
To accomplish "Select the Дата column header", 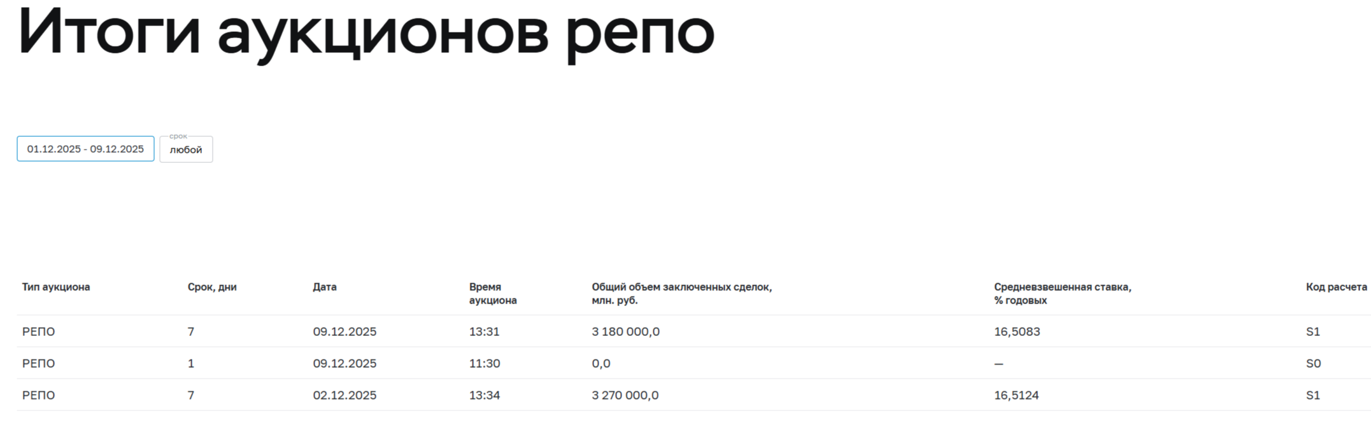I will [x=325, y=287].
